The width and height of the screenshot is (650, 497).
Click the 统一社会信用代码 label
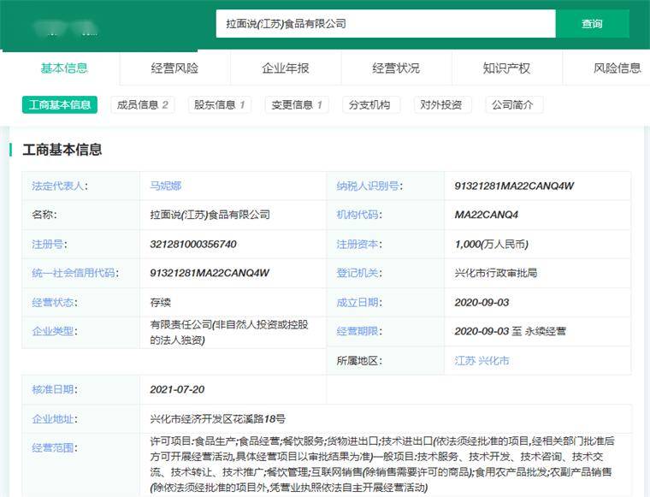(75, 273)
